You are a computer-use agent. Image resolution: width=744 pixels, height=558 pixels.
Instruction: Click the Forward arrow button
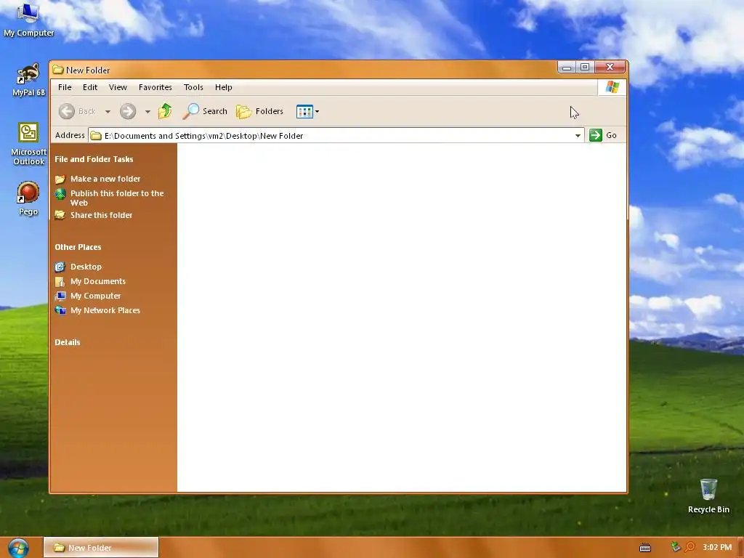(x=128, y=111)
